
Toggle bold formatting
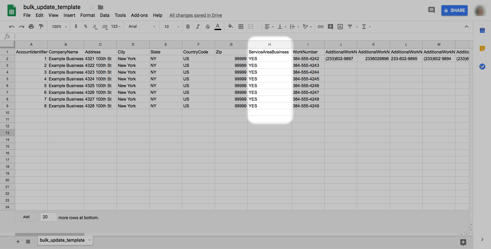188,26
